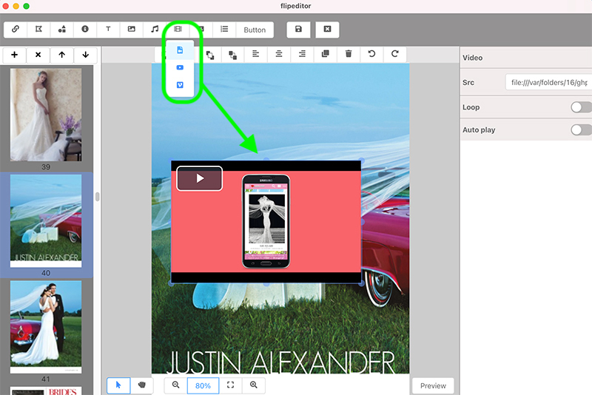The width and height of the screenshot is (592, 395).
Task: Close the editor with the X-box icon
Action: pyautogui.click(x=327, y=30)
